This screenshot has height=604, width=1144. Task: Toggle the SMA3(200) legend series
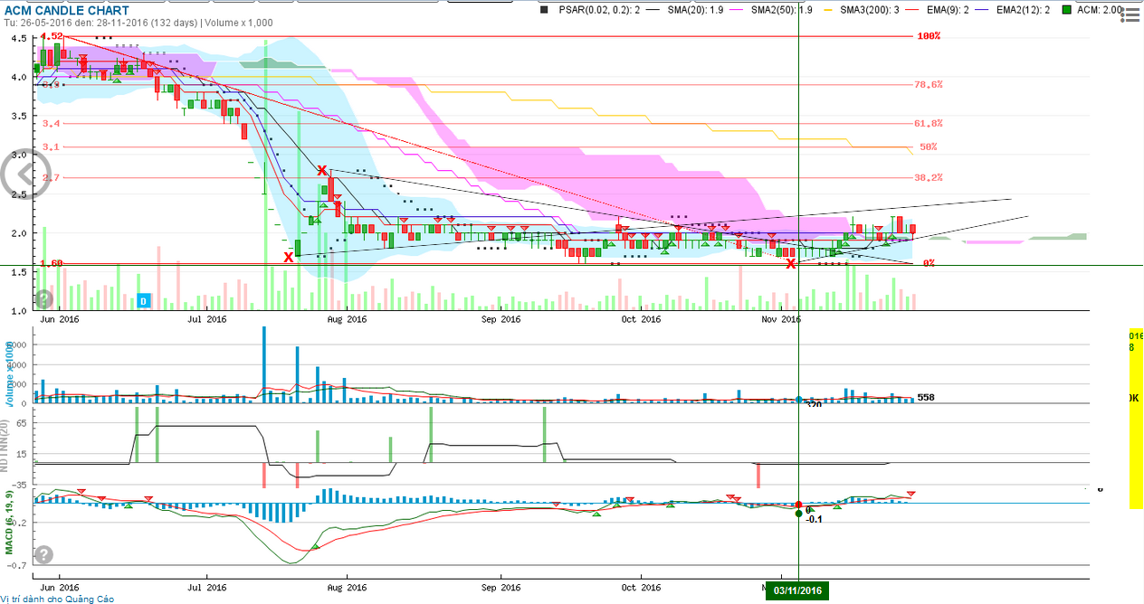(x=862, y=10)
